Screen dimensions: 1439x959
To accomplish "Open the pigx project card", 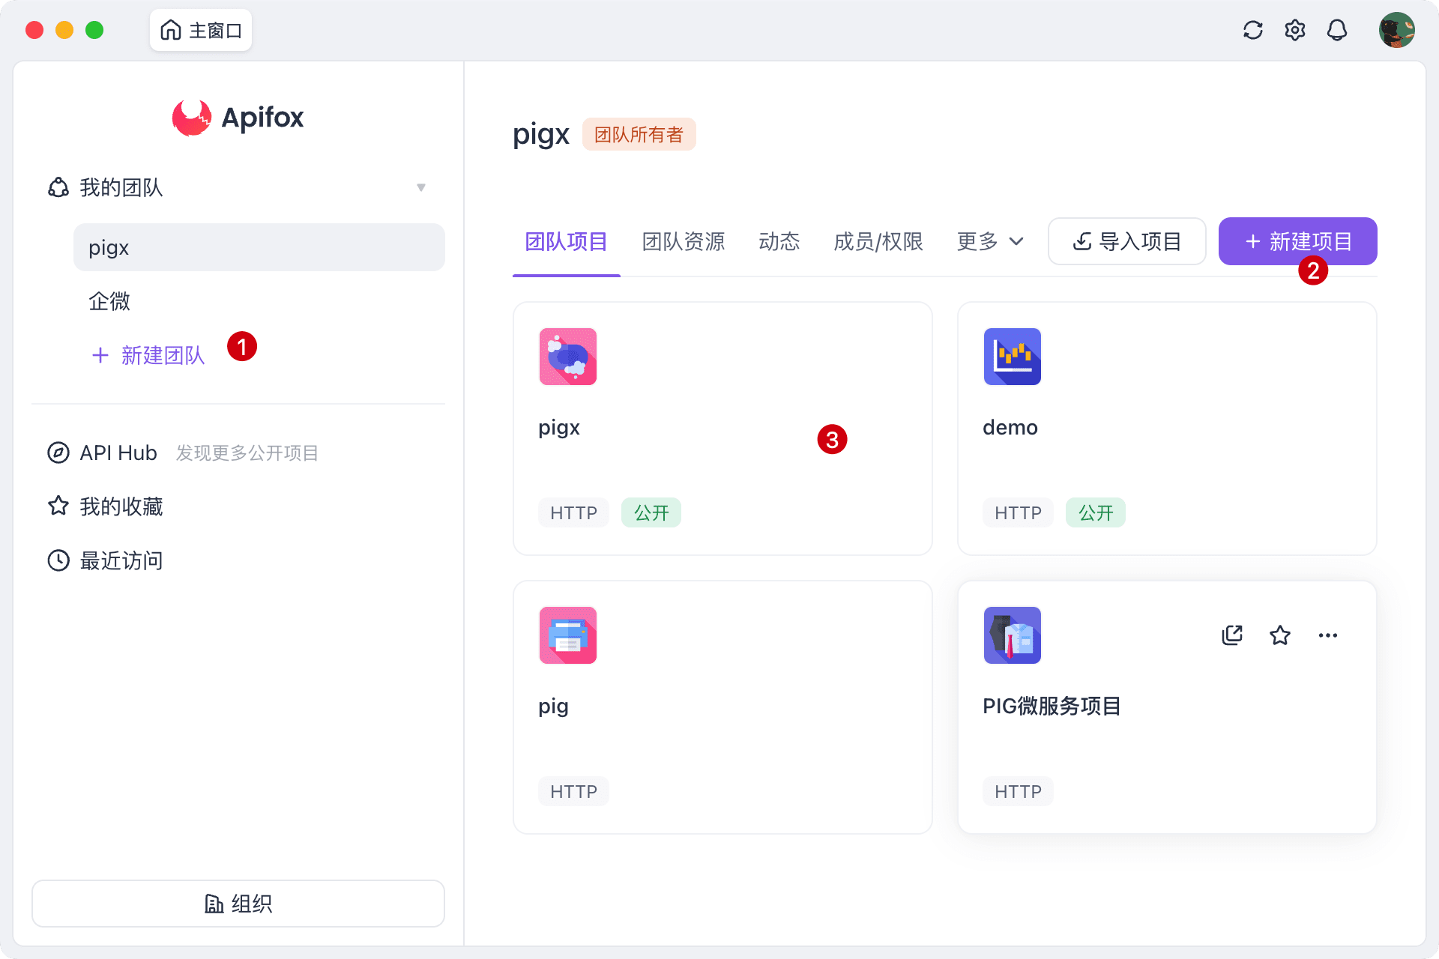I will pos(722,429).
